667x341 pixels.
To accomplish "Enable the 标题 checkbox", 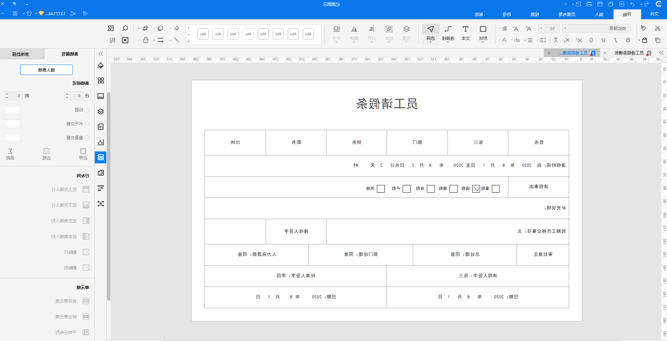I will 87,110.
